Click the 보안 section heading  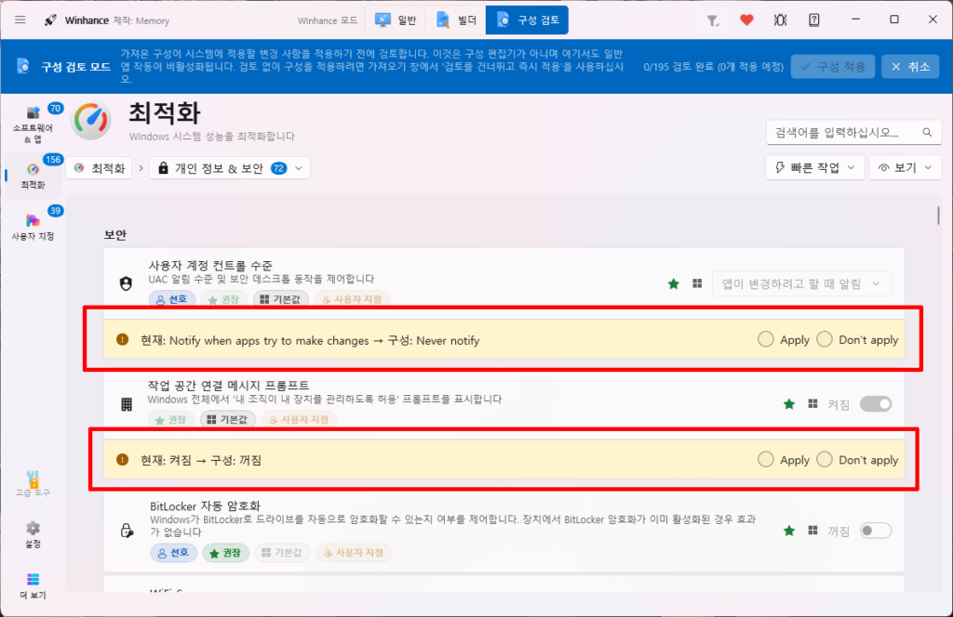point(114,235)
